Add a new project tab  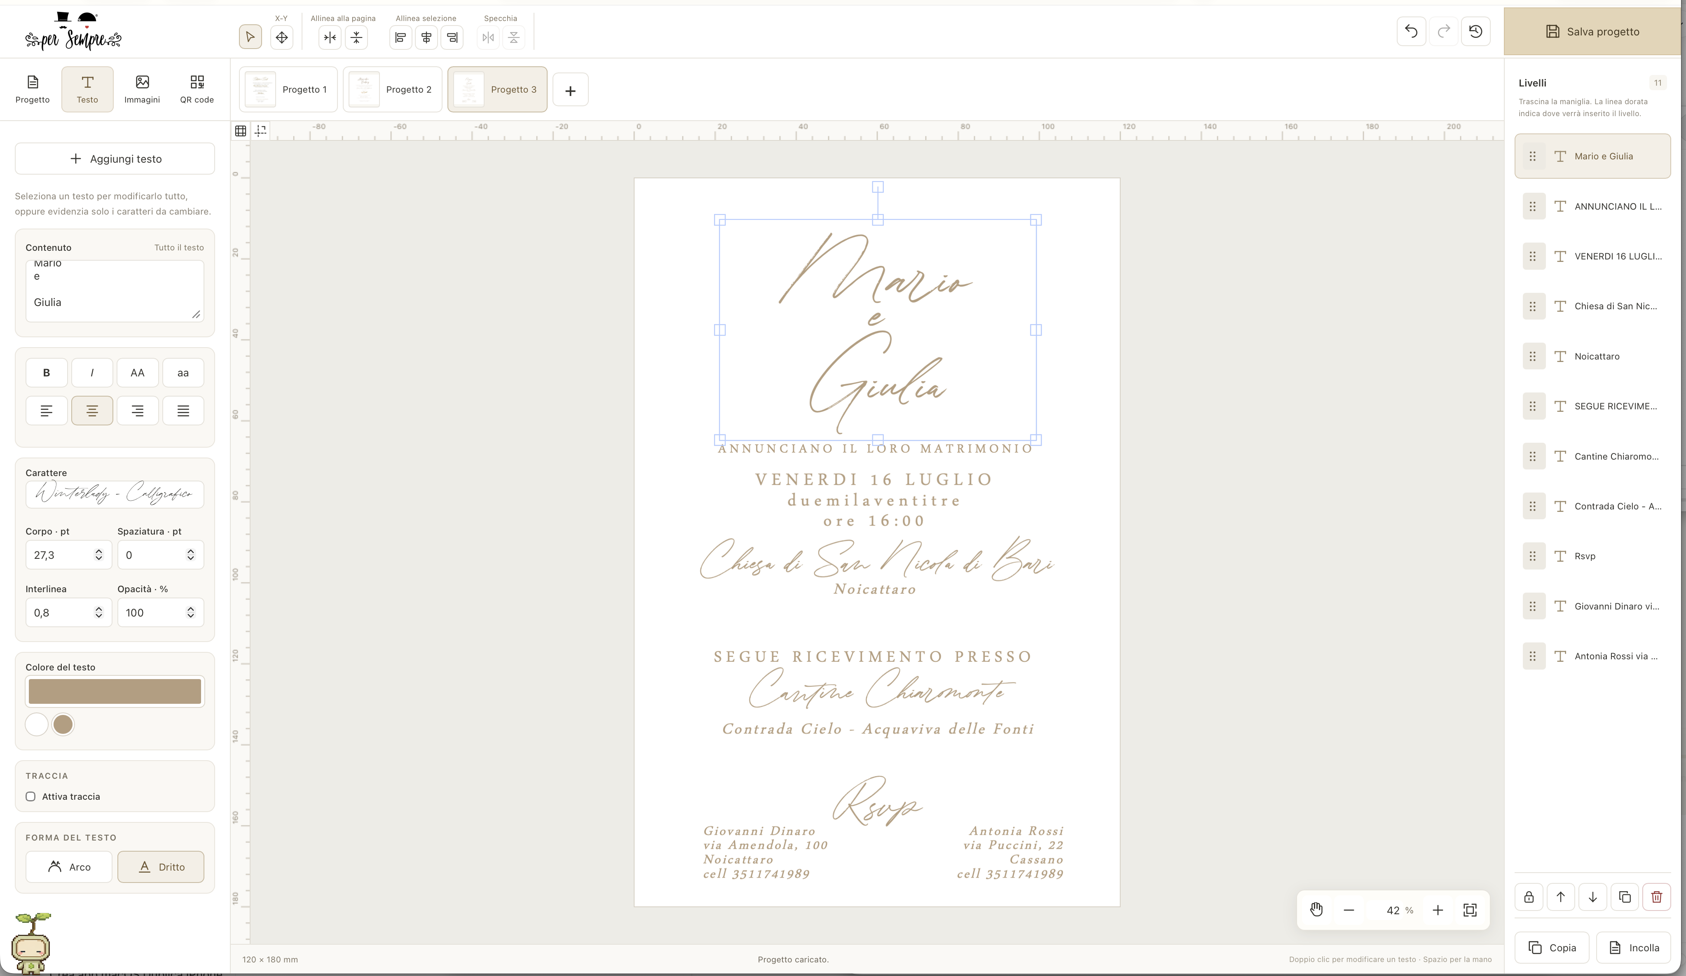570,90
